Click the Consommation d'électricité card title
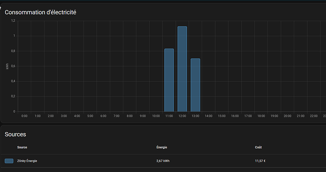Image resolution: width=326 pixels, height=172 pixels. (41, 12)
